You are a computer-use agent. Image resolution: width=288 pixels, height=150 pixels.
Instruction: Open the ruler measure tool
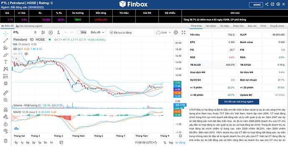click(x=6, y=93)
